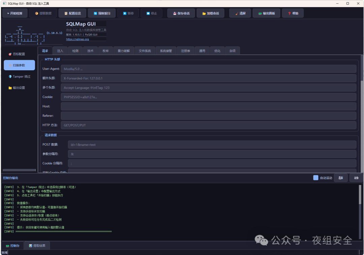Image resolution: width=364 pixels, height=255 pixels.
Task: Open Tamper 绕过 sidebar section
Action: pyautogui.click(x=19, y=76)
